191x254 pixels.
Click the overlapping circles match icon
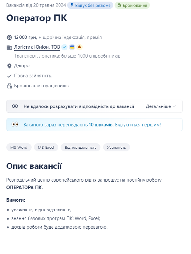coord(15,106)
